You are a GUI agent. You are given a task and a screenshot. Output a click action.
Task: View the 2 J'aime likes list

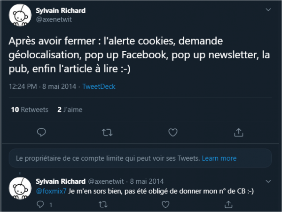click(x=70, y=110)
